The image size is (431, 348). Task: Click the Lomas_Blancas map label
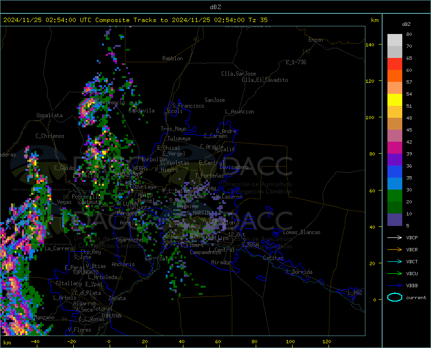[x=302, y=232]
